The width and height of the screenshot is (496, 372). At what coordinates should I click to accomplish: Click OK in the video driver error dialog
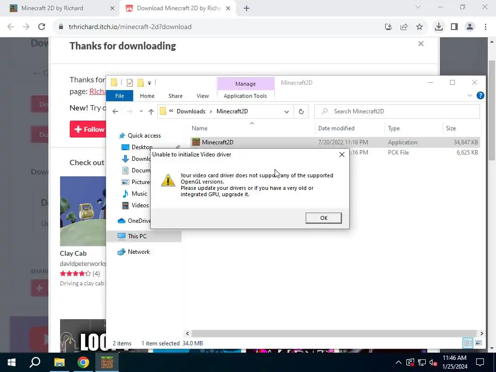[323, 218]
